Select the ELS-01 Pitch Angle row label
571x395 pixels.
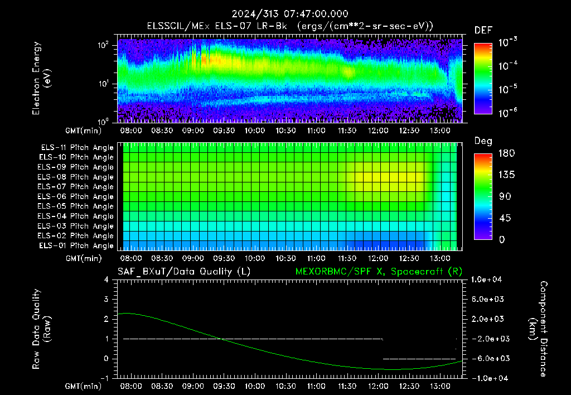coord(76,245)
